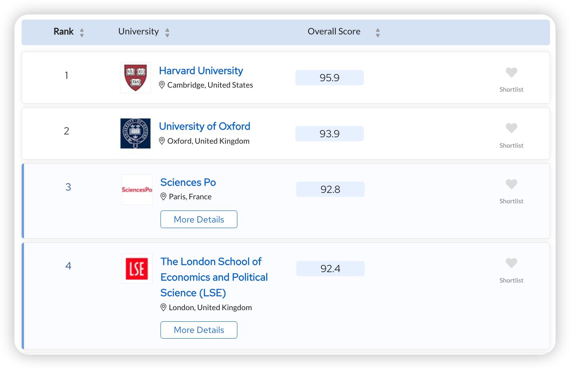The height and width of the screenshot is (369, 570).
Task: Shortlist Harvard University with the heart icon
Action: pos(511,72)
